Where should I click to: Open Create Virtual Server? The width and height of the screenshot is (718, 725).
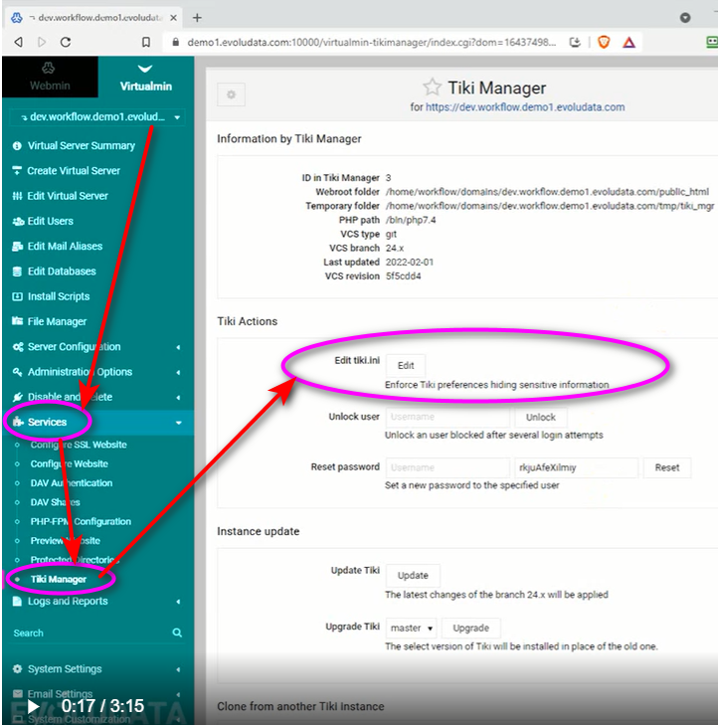(x=74, y=171)
